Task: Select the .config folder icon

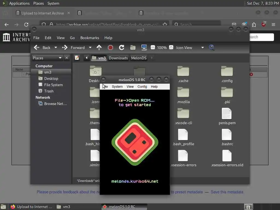Action: point(227,71)
